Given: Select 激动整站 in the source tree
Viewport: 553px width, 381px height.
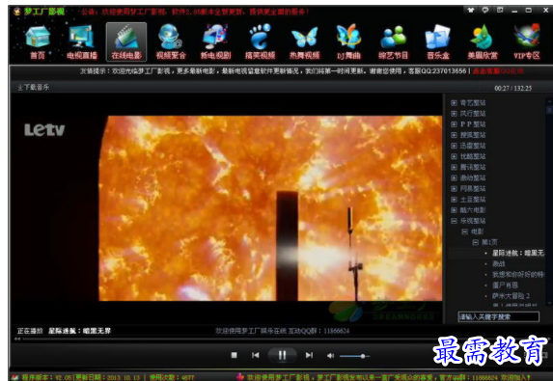Looking at the screenshot, I should [x=473, y=178].
